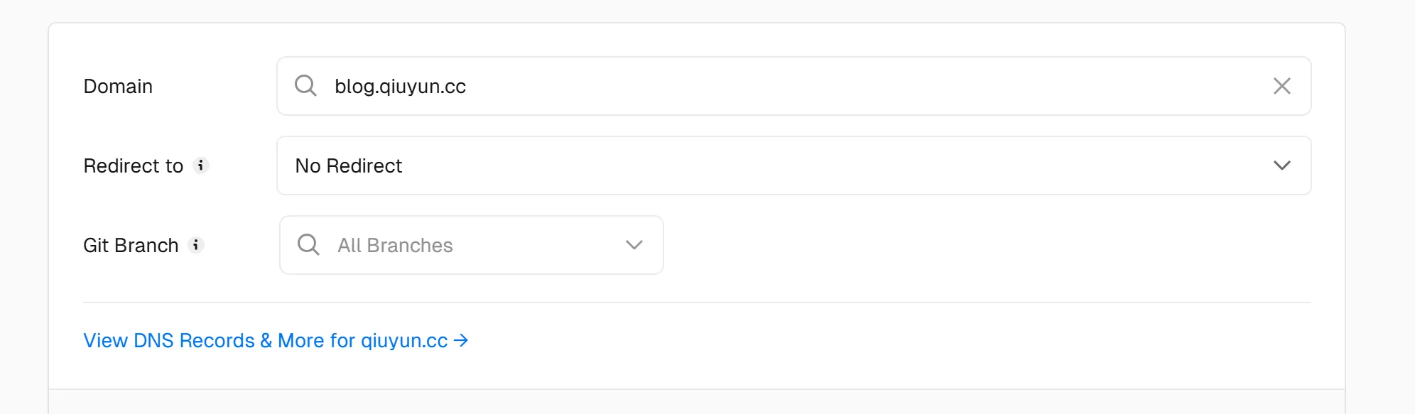Click the chevron arrow of No Redirect dropdown
Image resolution: width=1415 pixels, height=414 pixels.
tap(1281, 165)
